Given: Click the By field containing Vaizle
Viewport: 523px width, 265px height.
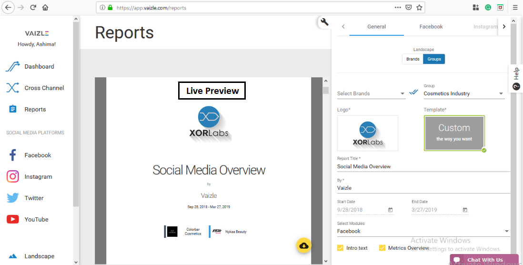Looking at the screenshot, I should coord(423,188).
